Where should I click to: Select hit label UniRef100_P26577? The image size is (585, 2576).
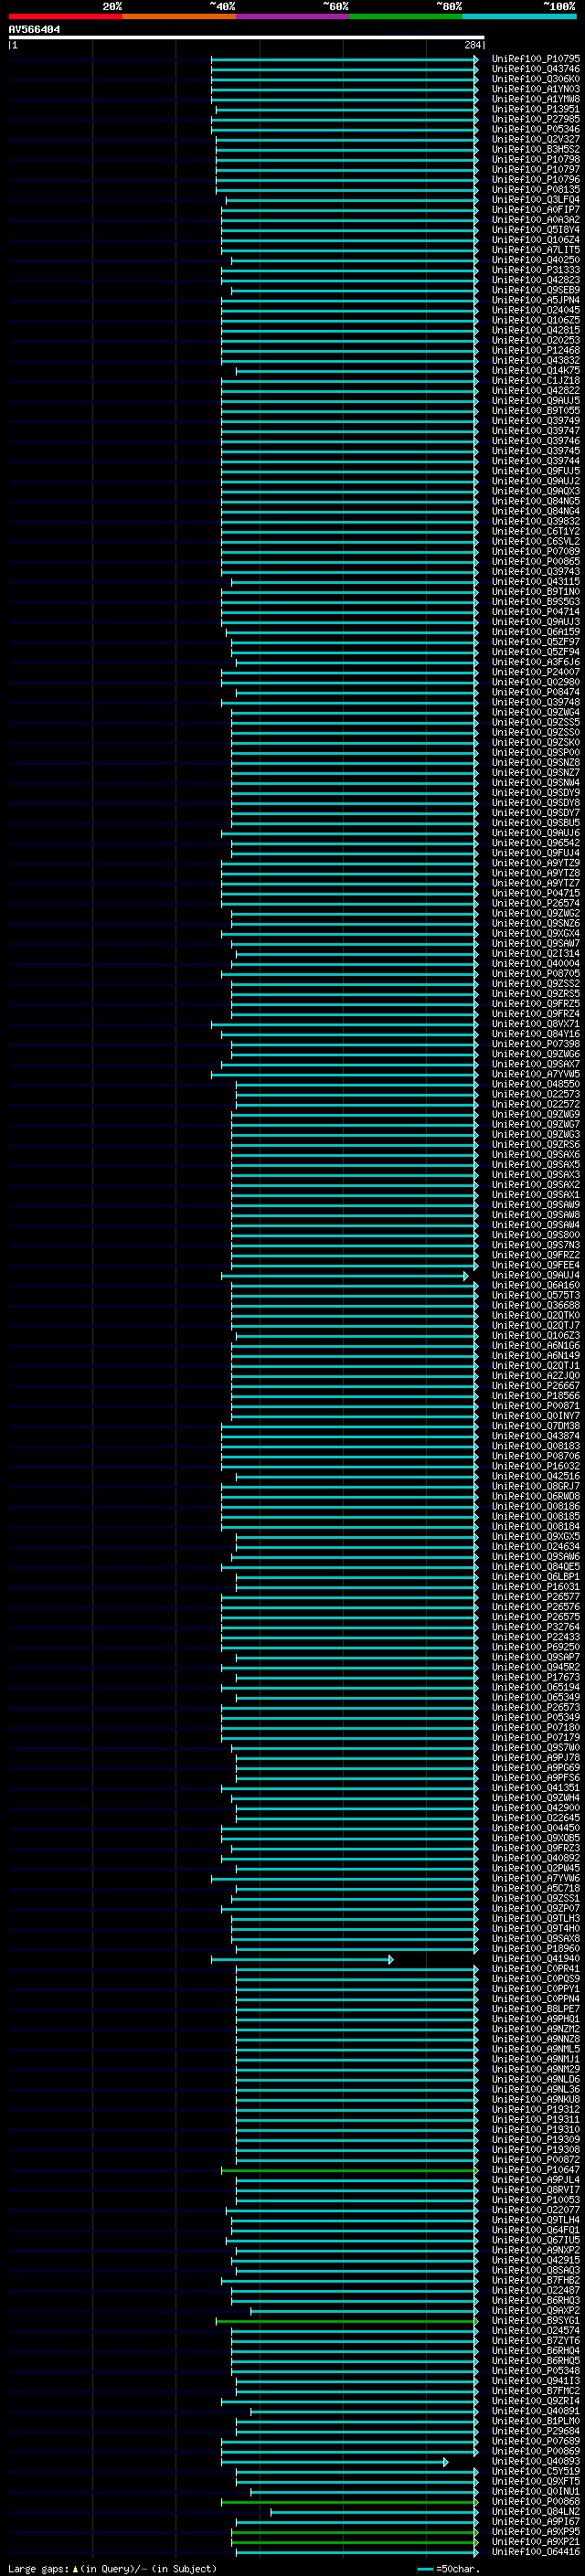click(536, 1597)
